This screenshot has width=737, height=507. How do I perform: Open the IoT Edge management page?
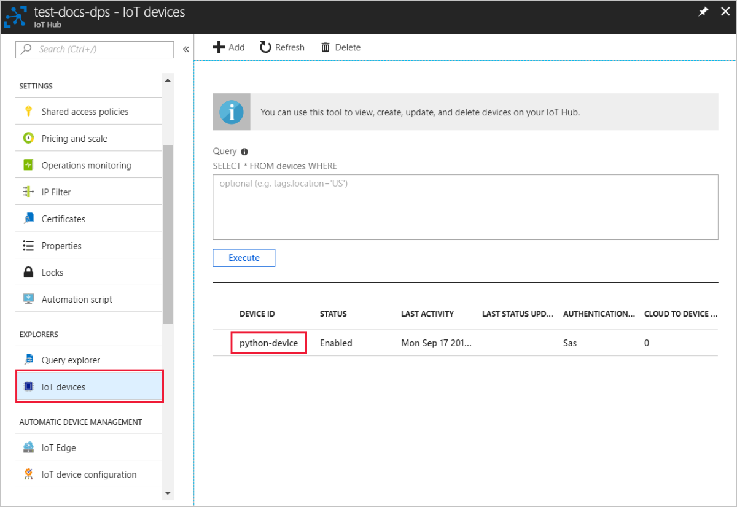point(57,447)
